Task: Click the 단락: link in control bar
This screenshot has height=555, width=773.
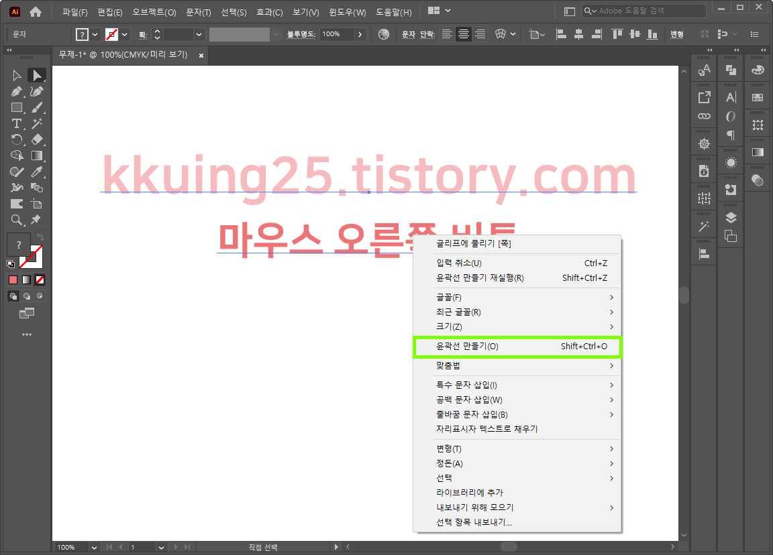Action: [x=427, y=34]
